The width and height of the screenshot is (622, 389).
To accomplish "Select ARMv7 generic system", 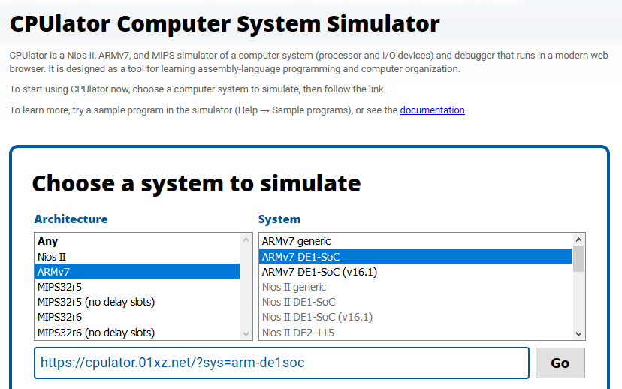I will coord(415,241).
